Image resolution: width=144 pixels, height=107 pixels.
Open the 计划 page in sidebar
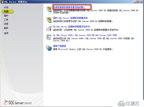pyautogui.click(x=6, y=7)
